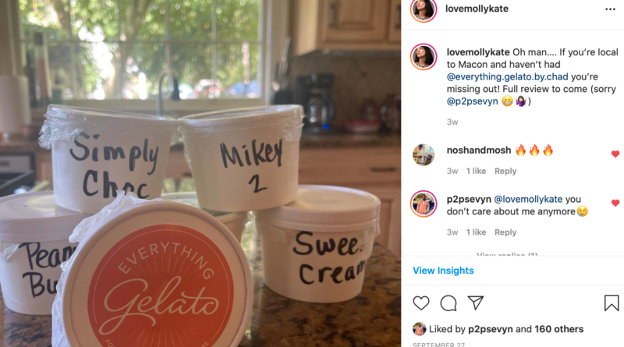This screenshot has width=624, height=347.
Task: Like the post with heart icon
Action: (421, 303)
